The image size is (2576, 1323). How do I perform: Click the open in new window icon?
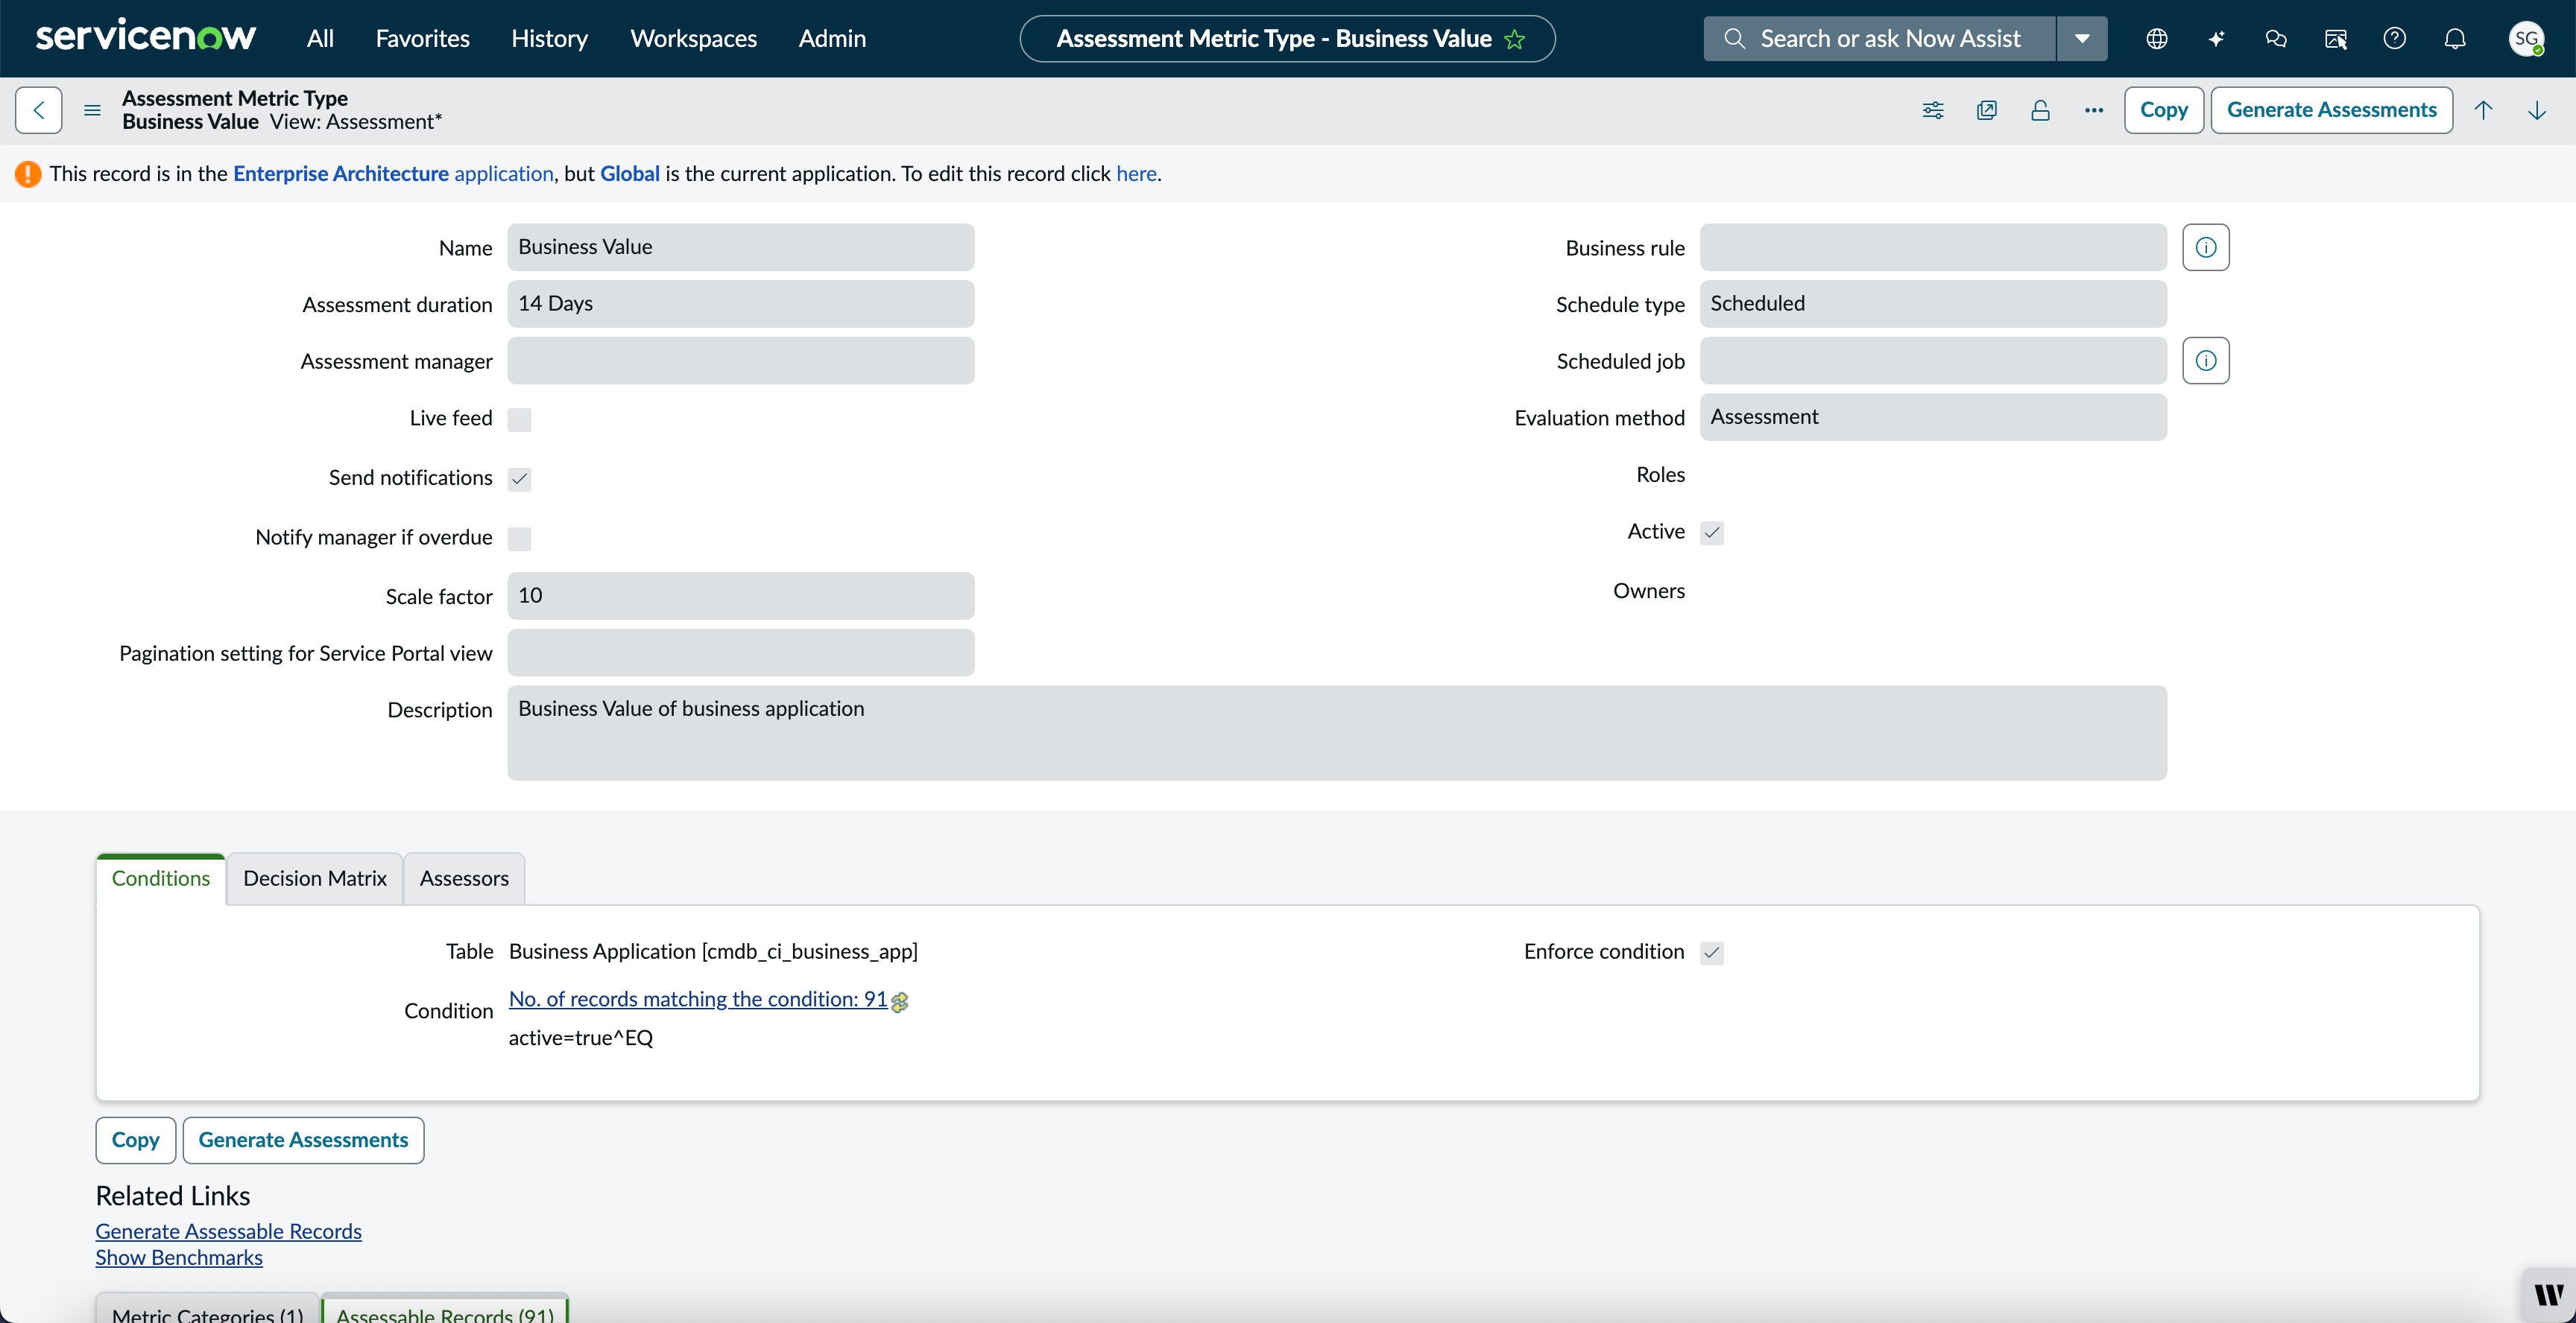pyautogui.click(x=1987, y=110)
